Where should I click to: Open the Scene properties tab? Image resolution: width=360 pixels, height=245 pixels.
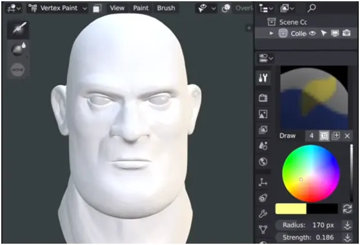tap(263, 146)
